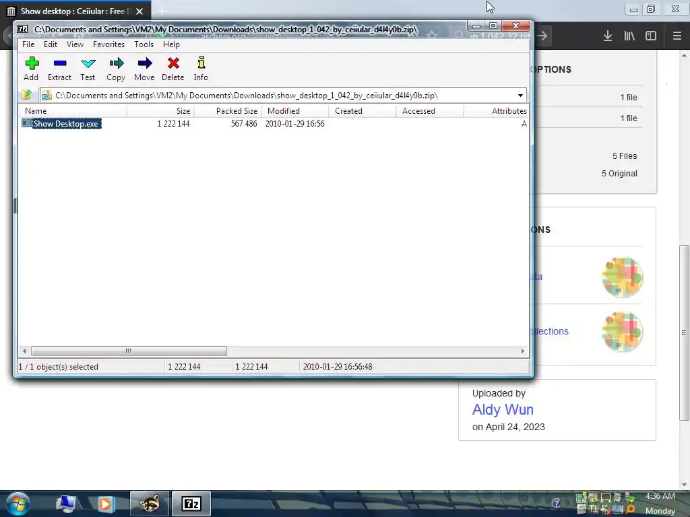Sort by the Created column header
690x517 pixels.
point(363,111)
